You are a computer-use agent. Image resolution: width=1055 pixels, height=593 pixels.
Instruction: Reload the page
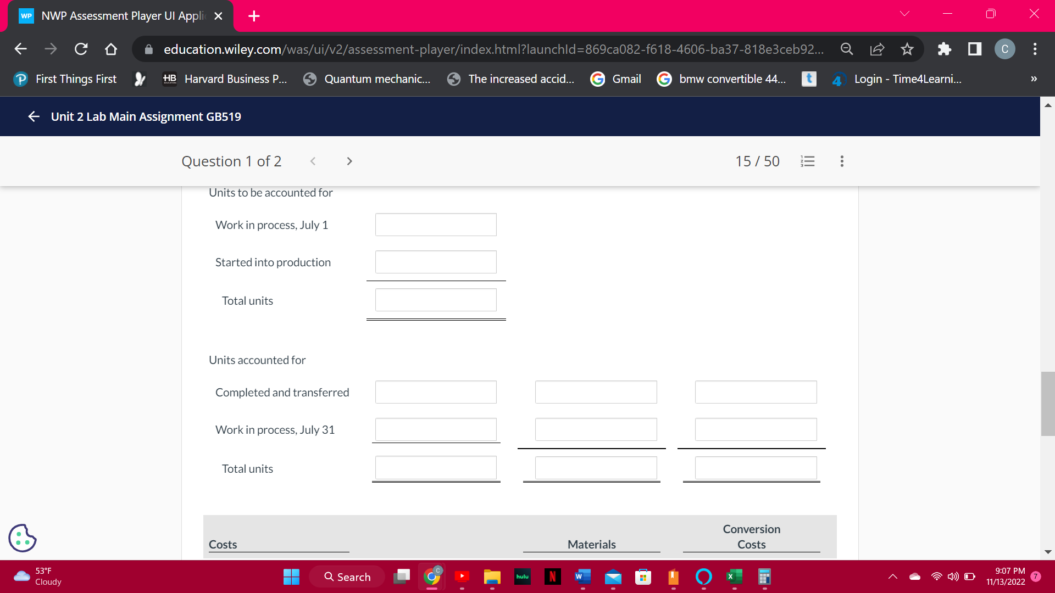pyautogui.click(x=81, y=49)
